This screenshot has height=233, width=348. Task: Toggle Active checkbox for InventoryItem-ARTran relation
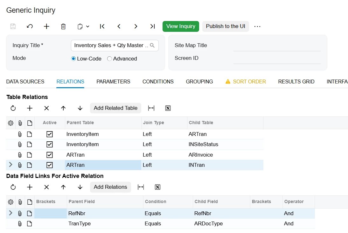[x=50, y=134]
